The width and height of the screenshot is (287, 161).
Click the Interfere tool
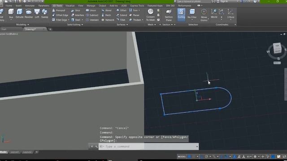(78, 15)
